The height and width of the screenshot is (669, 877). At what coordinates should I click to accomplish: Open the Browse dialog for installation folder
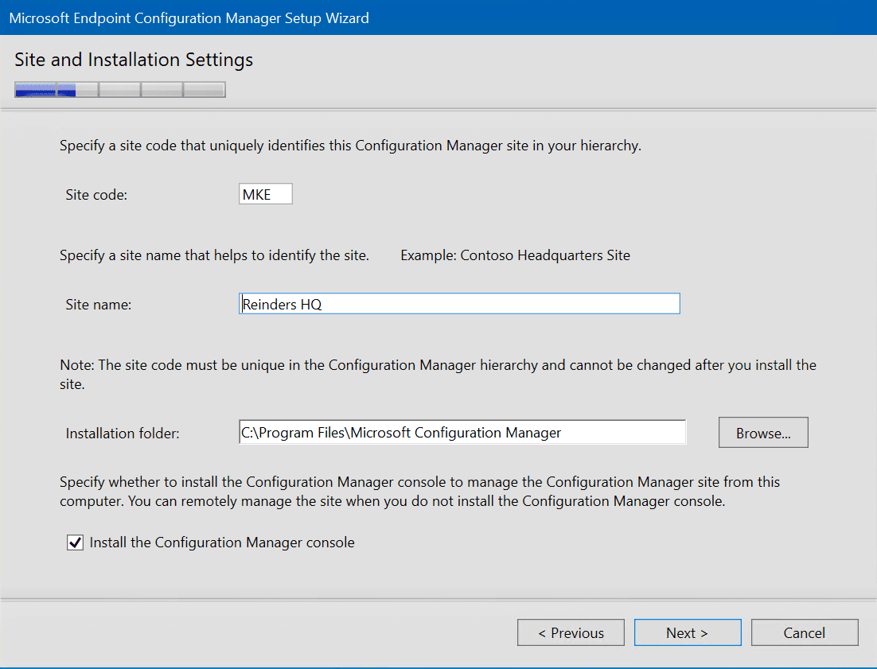tap(762, 432)
